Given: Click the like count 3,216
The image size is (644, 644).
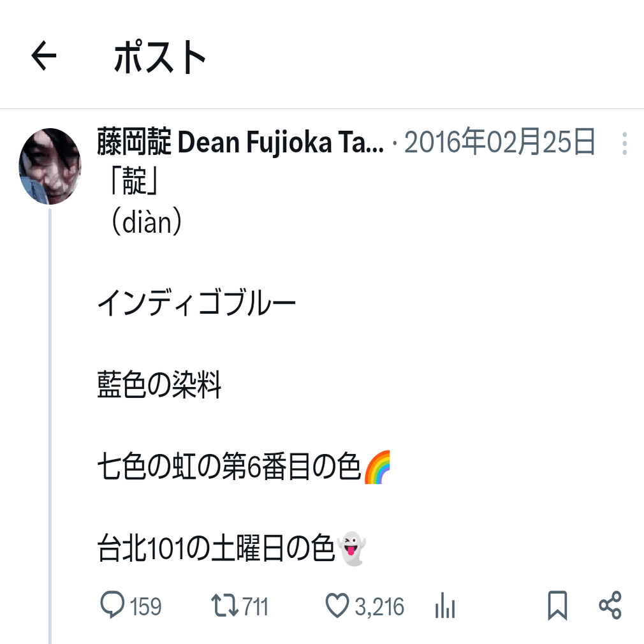Looking at the screenshot, I should pyautogui.click(x=379, y=606).
